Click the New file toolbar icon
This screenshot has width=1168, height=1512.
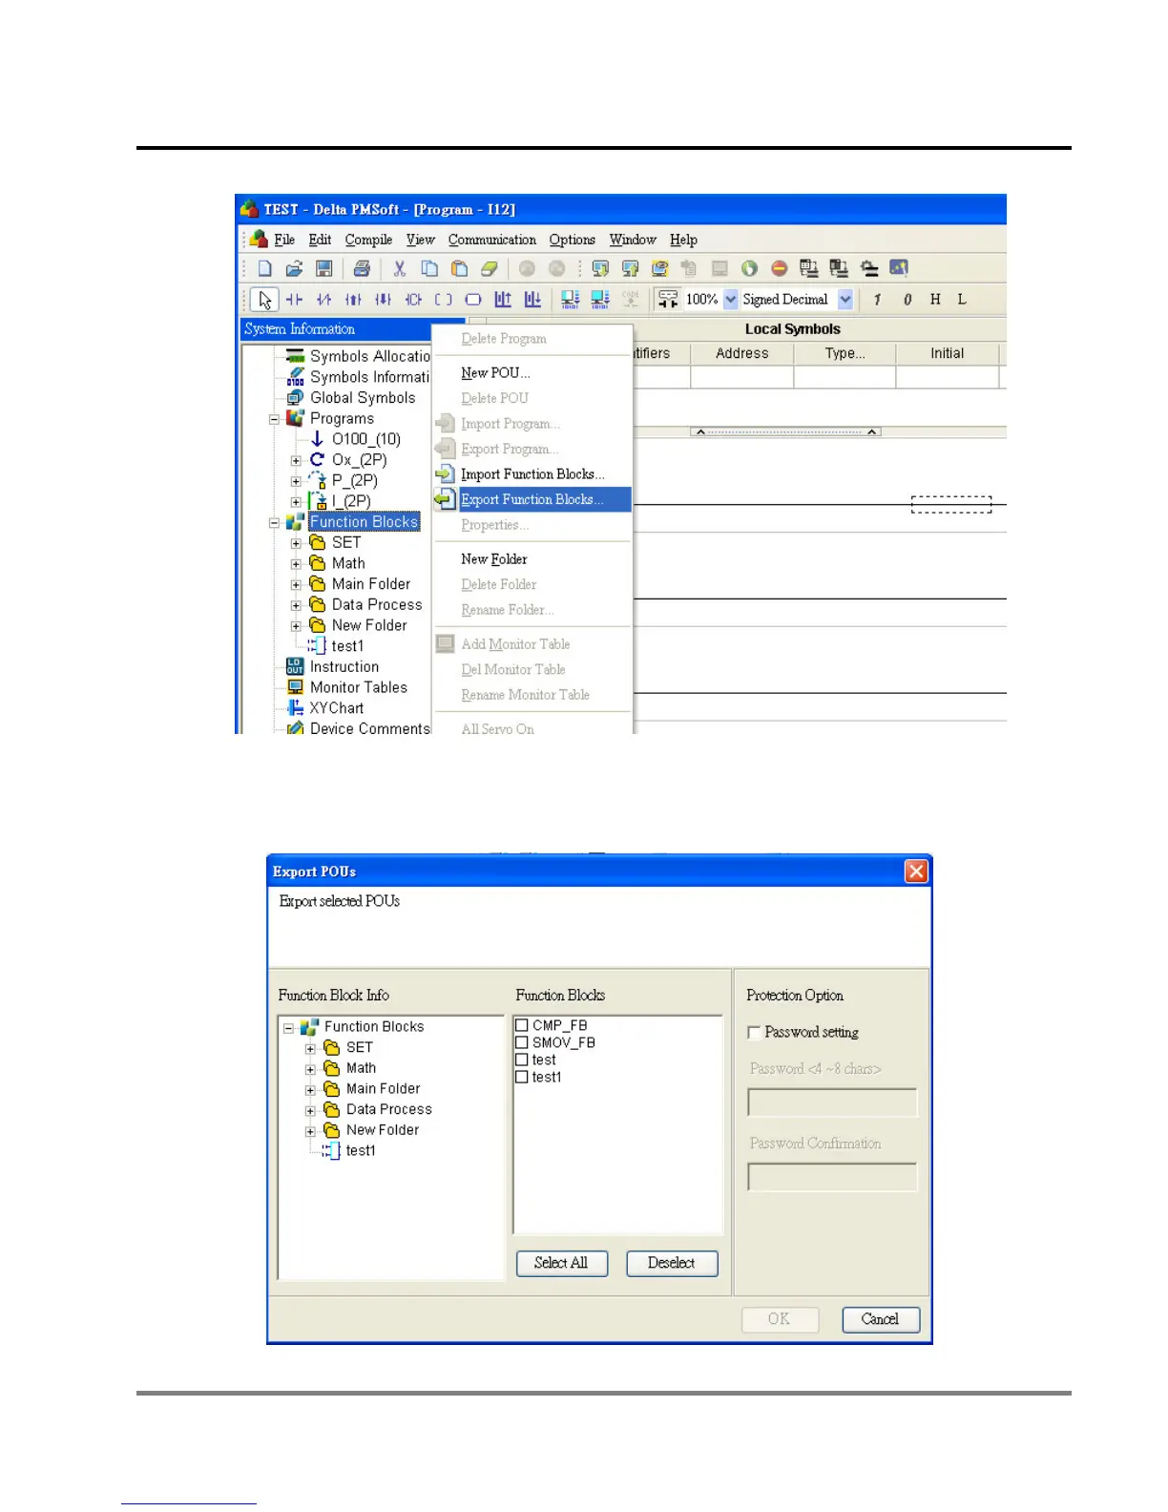tap(265, 268)
